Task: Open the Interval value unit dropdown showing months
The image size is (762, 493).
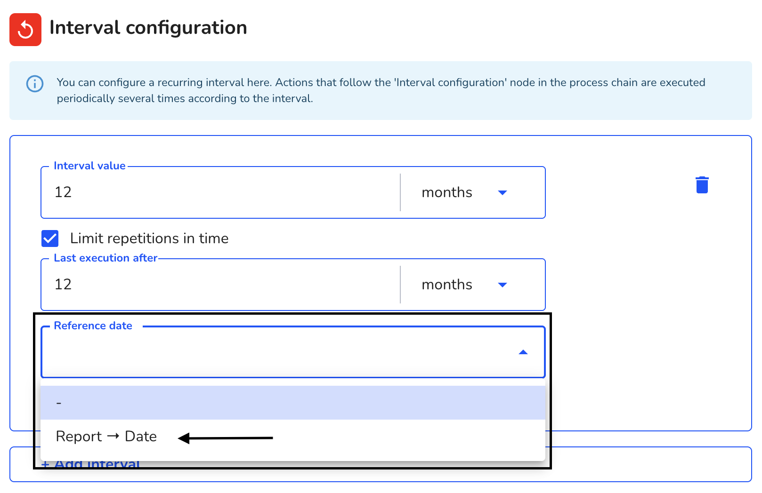Action: [x=472, y=192]
